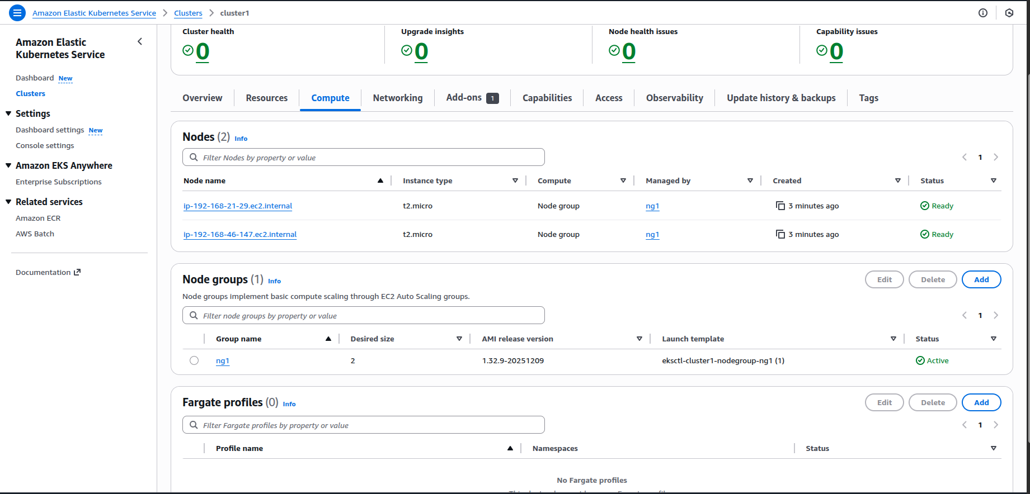
Task: Open the hamburger navigation menu
Action: tap(17, 12)
